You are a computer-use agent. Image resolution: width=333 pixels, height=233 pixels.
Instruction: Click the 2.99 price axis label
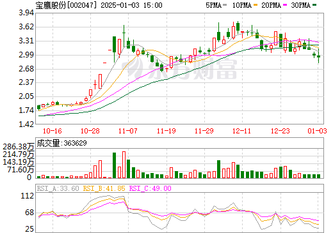(x=26, y=55)
